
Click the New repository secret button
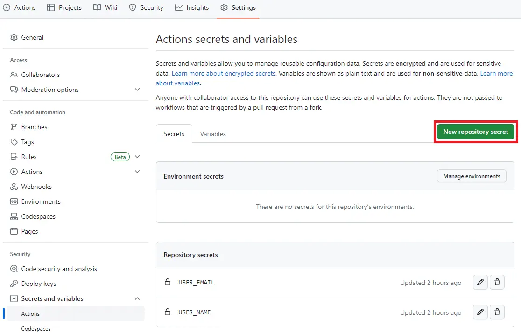pyautogui.click(x=475, y=132)
